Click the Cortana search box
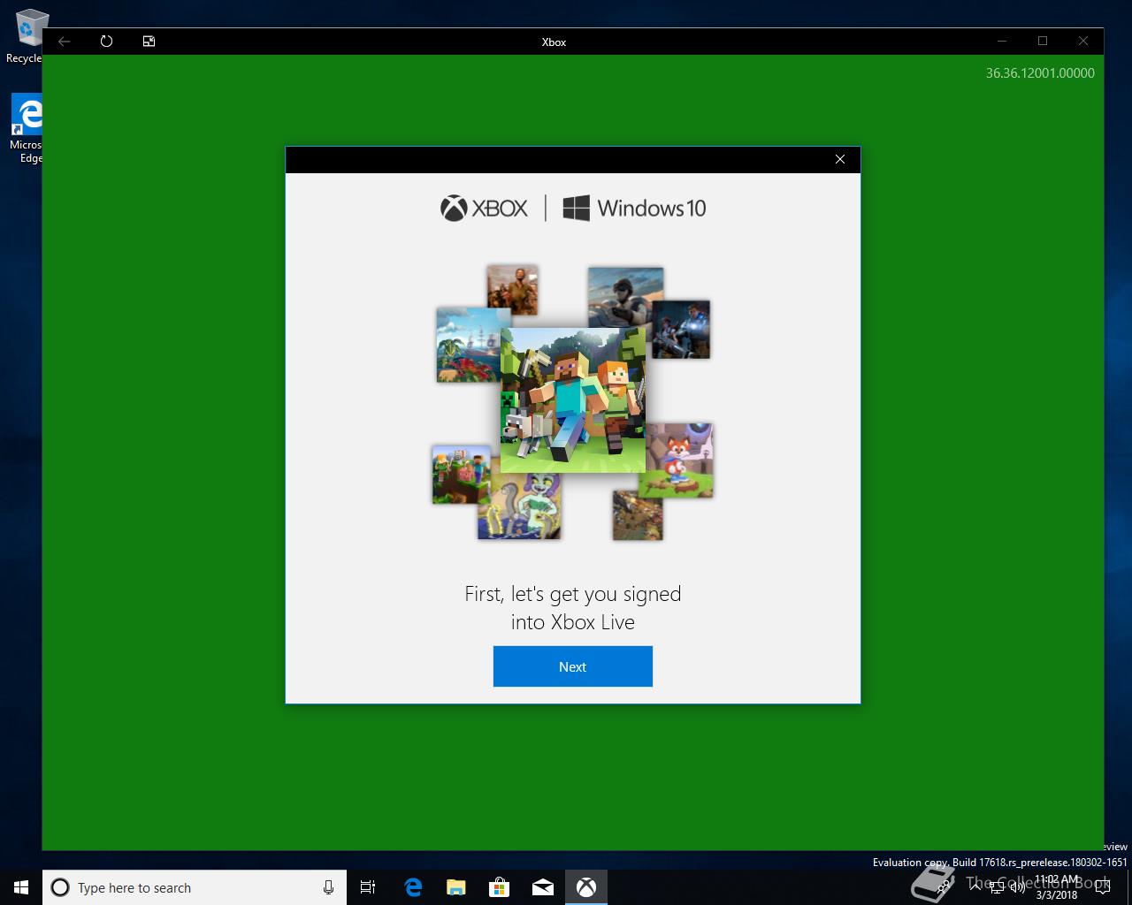This screenshot has height=905, width=1132. pyautogui.click(x=195, y=887)
